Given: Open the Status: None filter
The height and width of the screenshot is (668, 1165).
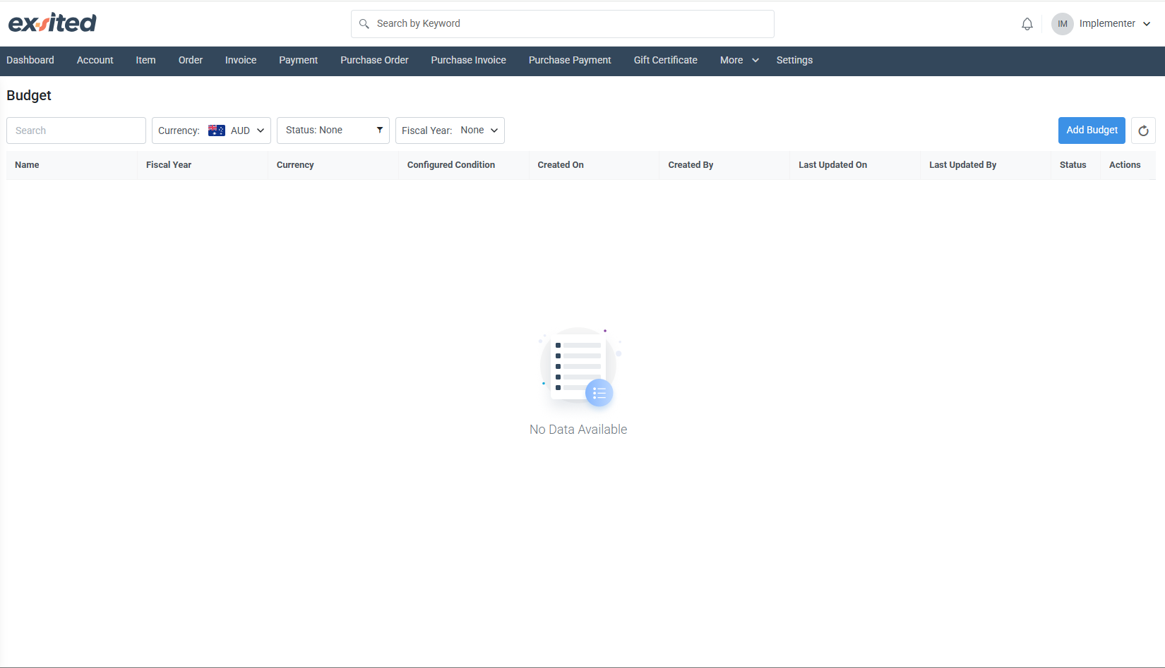Looking at the screenshot, I should coord(333,130).
